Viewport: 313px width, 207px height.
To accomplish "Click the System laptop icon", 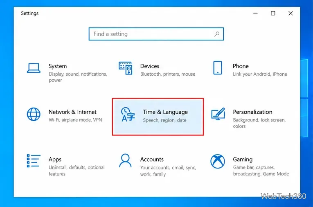I will tap(34, 68).
